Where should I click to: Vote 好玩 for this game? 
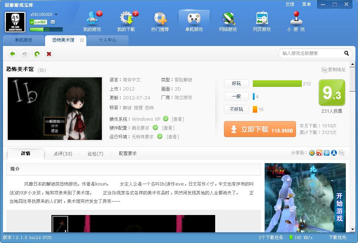[236, 84]
